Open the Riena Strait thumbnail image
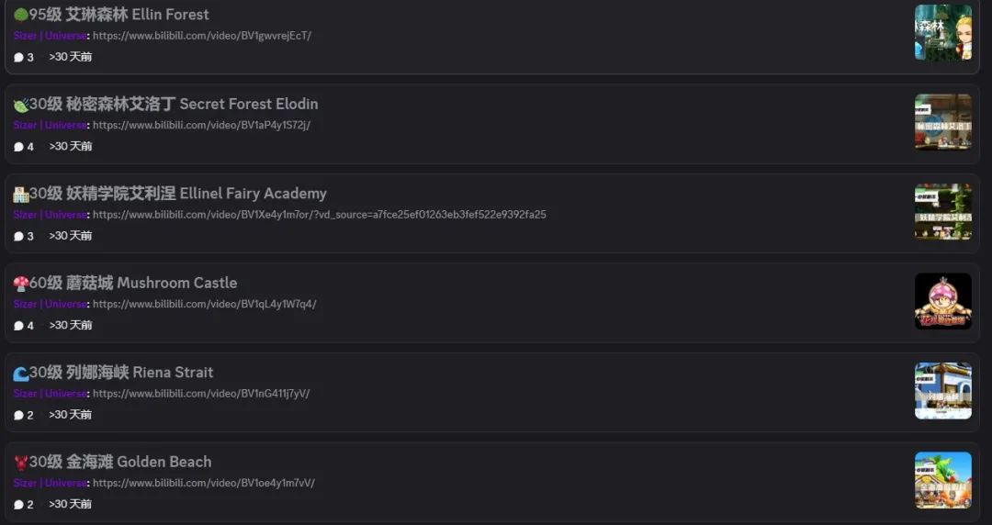This screenshot has width=992, height=525. point(942,391)
